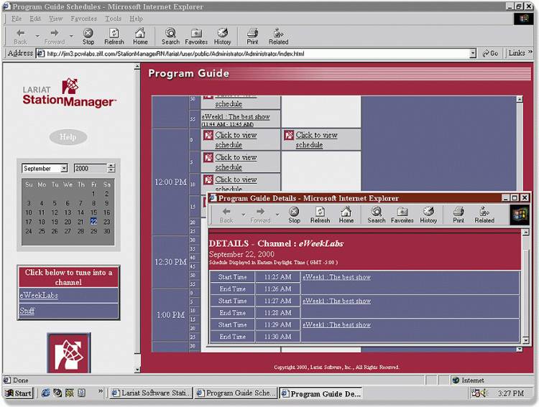Expand Forward button history arrow in main toolbar
The image size is (539, 407).
(71, 36)
